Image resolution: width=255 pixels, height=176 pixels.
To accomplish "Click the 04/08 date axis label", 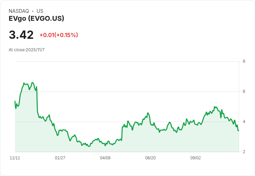I will 105,158.
